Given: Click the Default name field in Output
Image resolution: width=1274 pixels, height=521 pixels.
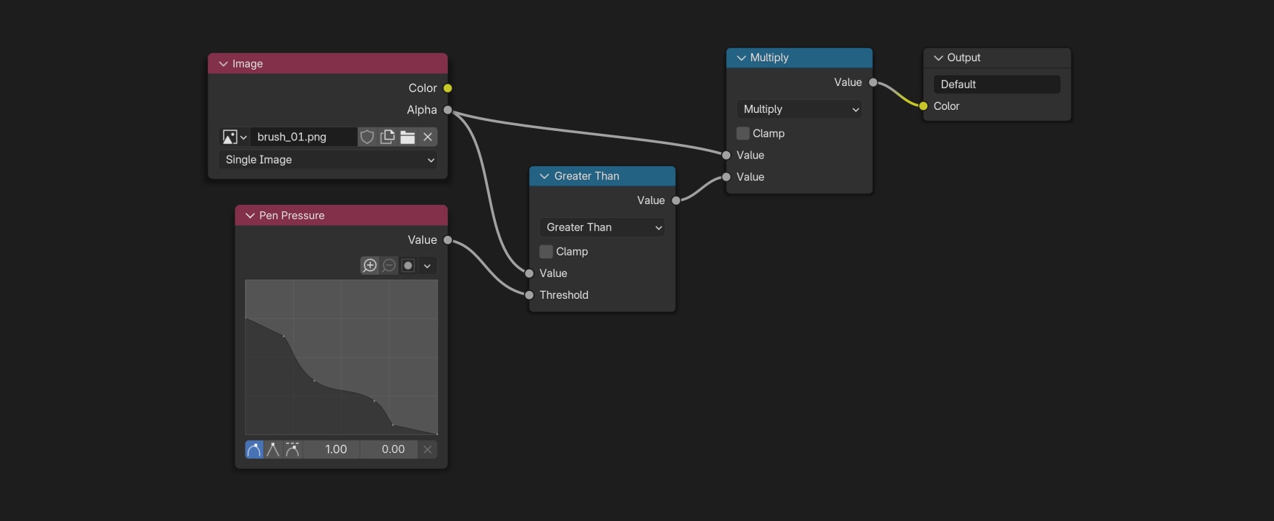Looking at the screenshot, I should (x=997, y=85).
